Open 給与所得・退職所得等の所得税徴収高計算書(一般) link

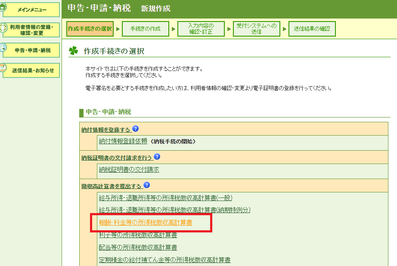pos(165,198)
